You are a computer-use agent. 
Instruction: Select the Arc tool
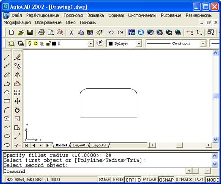[7, 110]
